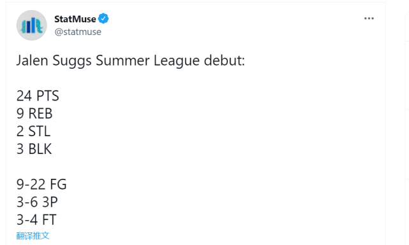Click the StatMuse display name

[75, 19]
